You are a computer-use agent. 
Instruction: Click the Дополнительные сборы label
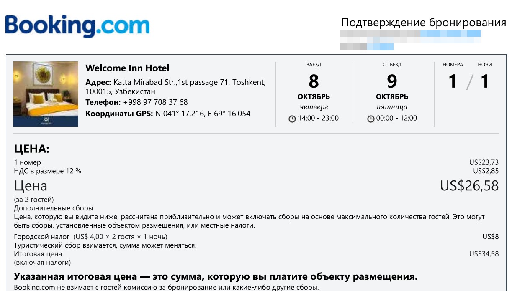pyautogui.click(x=54, y=208)
